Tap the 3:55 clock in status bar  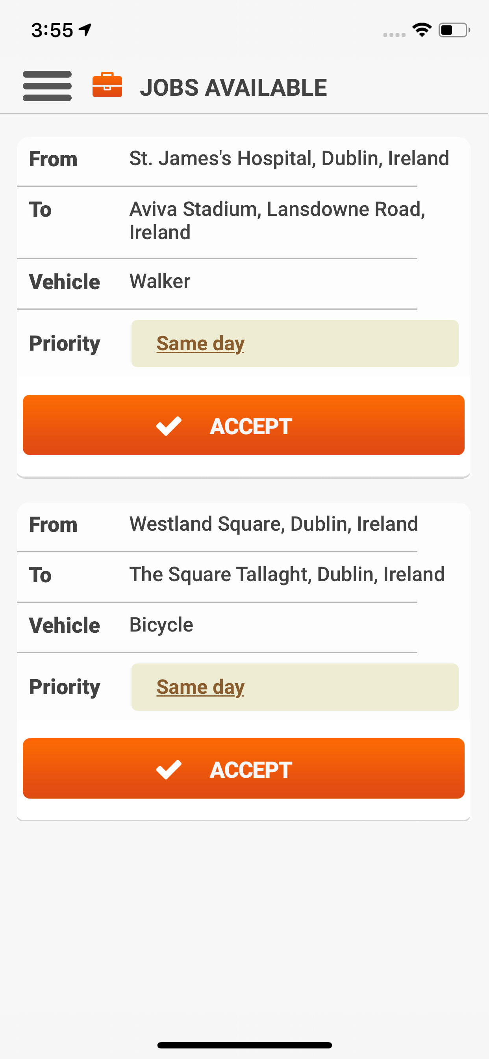(52, 30)
